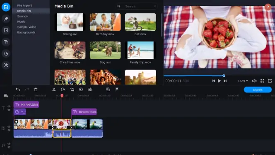Screen dimensions: 275x155
Task: Play the preview video
Action: click(x=219, y=81)
